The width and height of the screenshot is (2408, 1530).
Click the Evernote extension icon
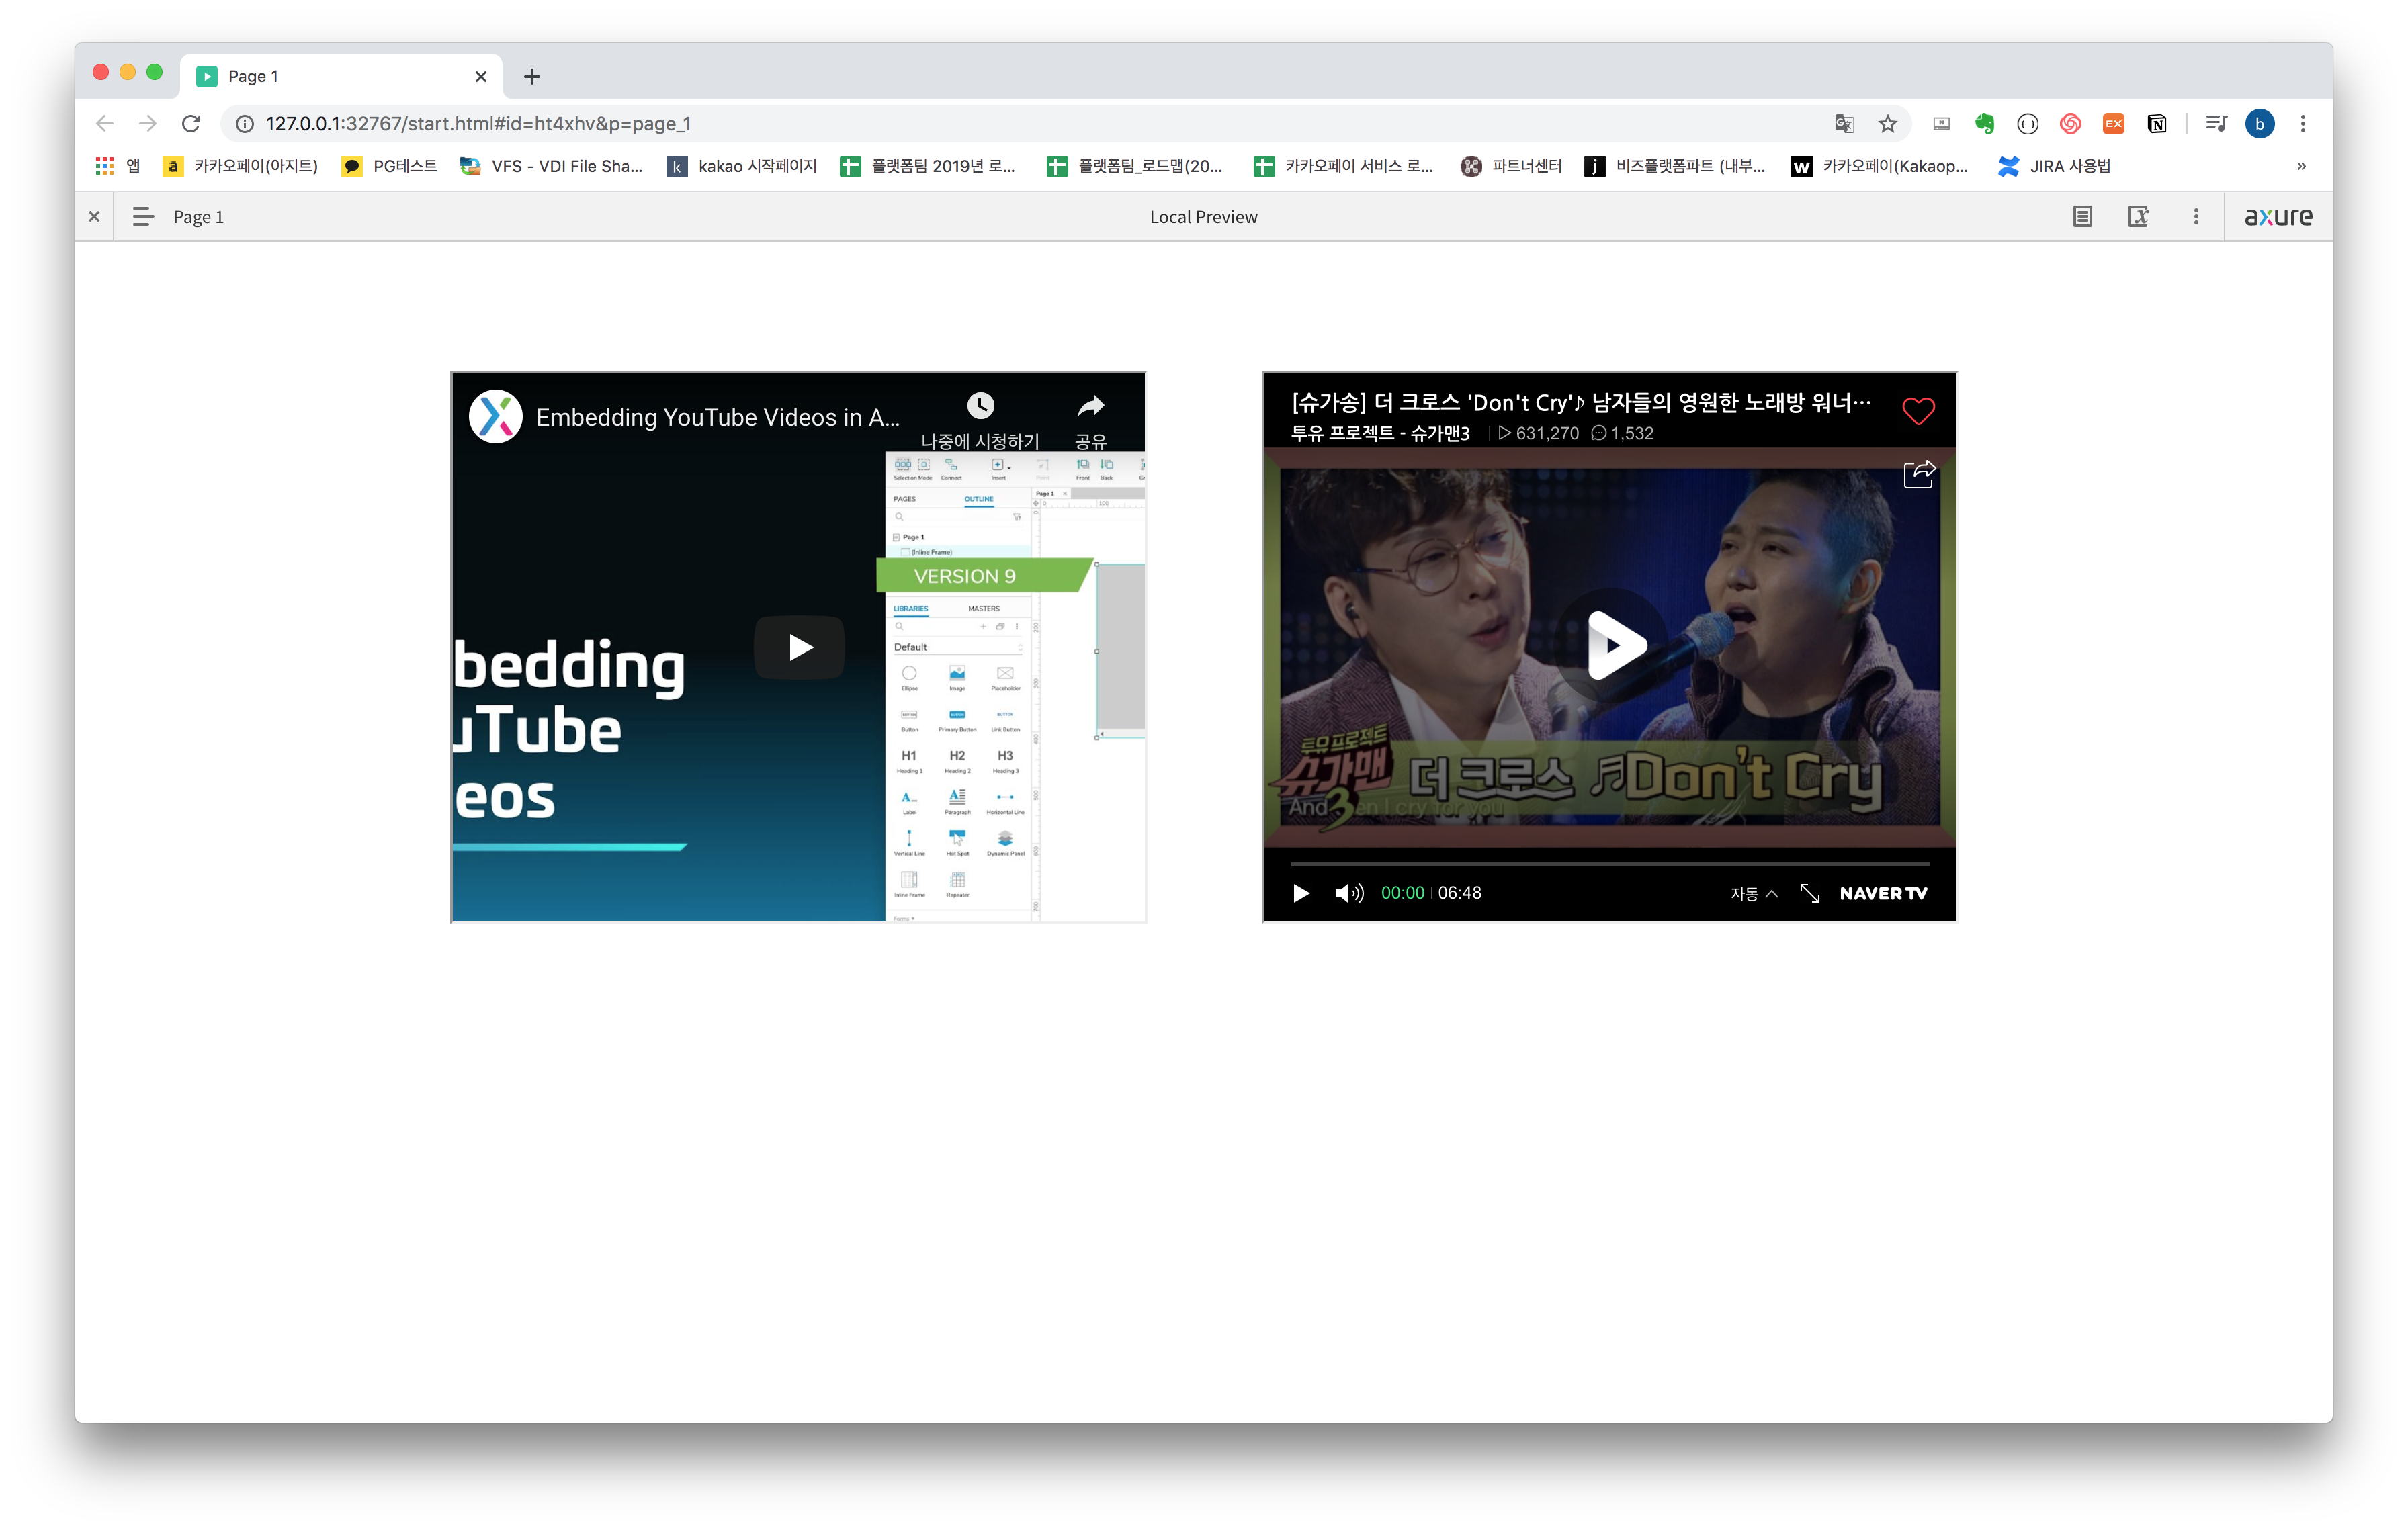coord(1984,124)
